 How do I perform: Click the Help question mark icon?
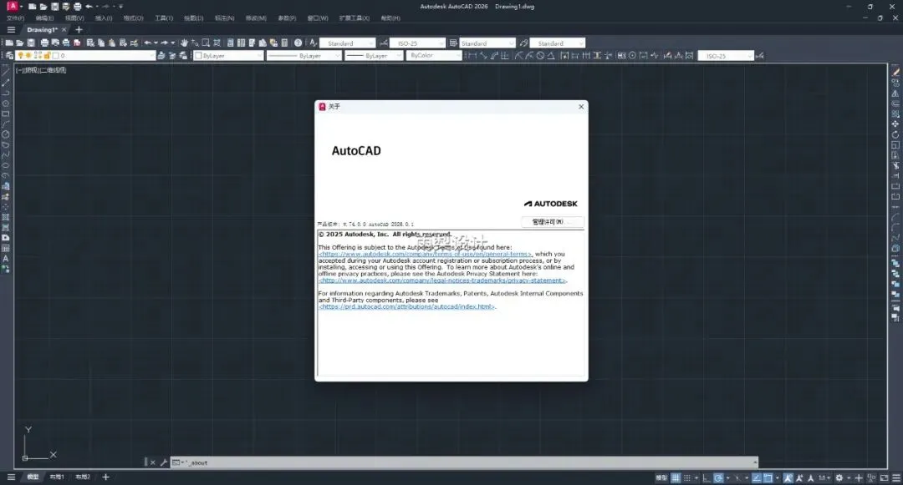pos(298,43)
